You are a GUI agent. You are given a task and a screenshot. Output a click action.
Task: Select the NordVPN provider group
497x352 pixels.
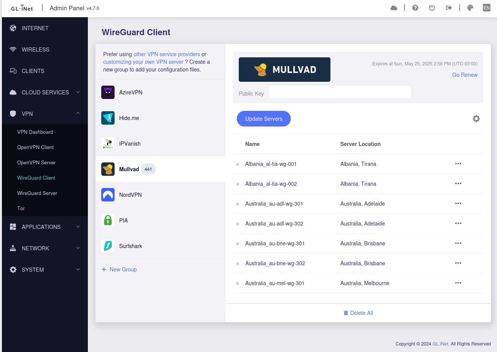130,195
